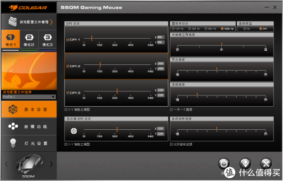Click sniper DPI X value field

(161, 128)
